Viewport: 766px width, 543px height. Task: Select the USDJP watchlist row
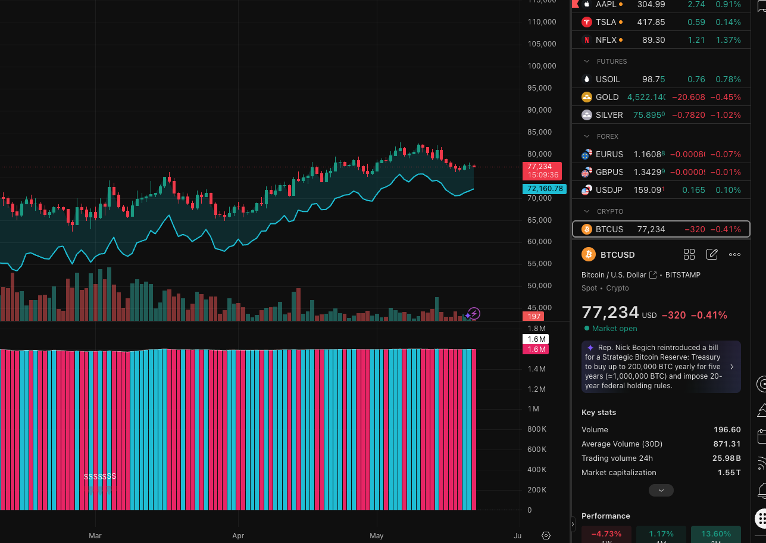pos(661,190)
